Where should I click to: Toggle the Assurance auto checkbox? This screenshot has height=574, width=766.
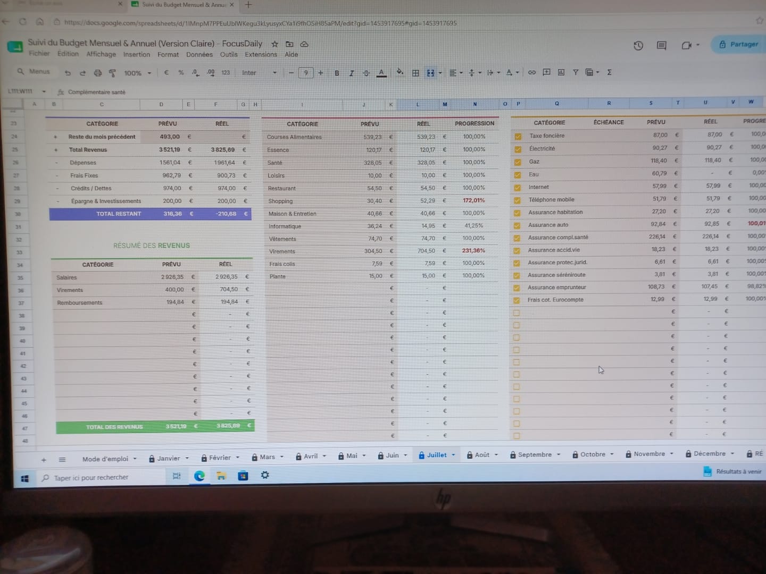tap(517, 225)
